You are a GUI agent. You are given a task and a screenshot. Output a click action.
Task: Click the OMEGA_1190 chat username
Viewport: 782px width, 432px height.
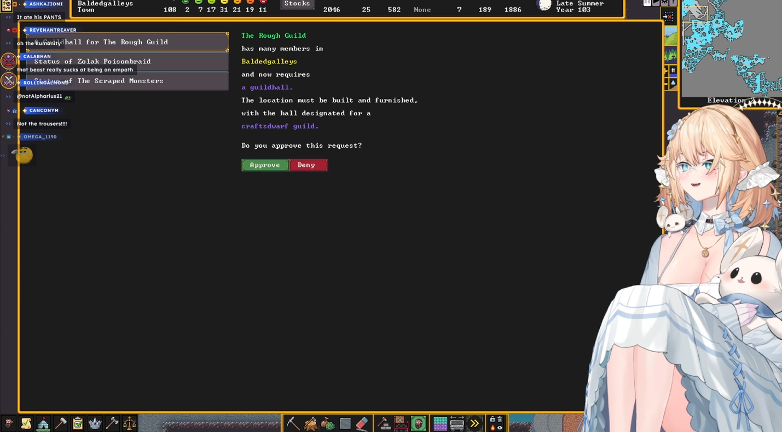[40, 137]
